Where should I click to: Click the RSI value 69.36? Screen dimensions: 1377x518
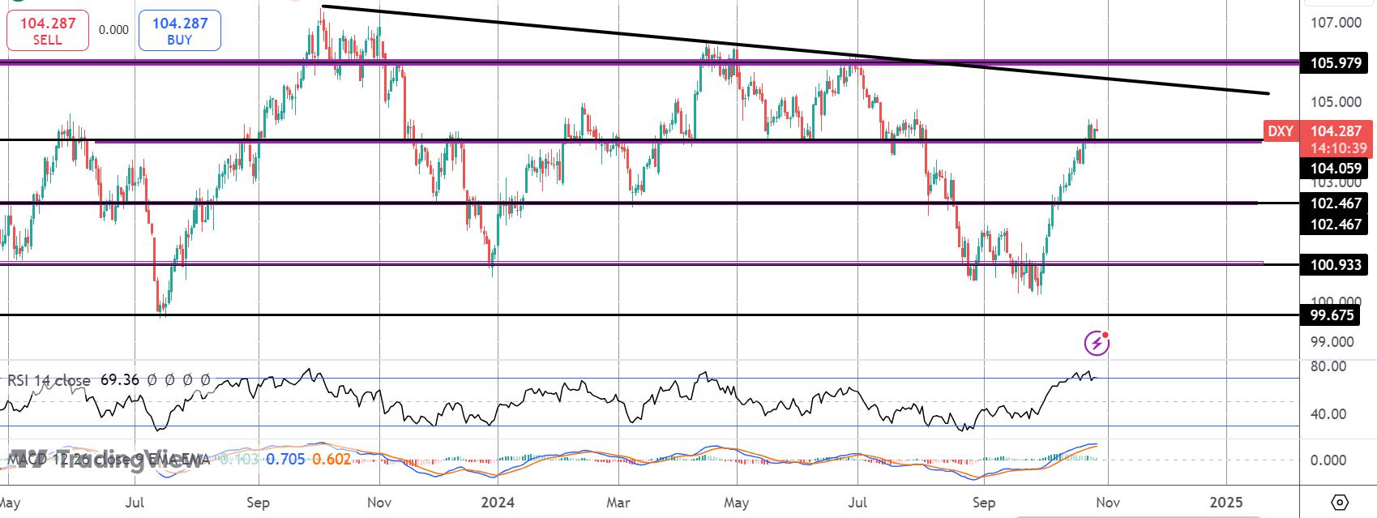click(120, 379)
